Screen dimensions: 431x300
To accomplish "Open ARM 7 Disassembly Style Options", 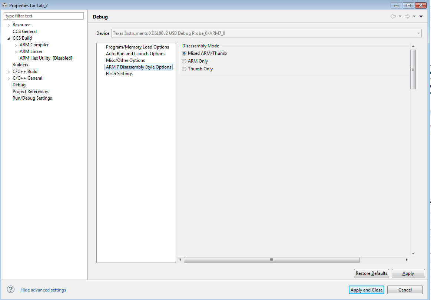I will (139, 67).
